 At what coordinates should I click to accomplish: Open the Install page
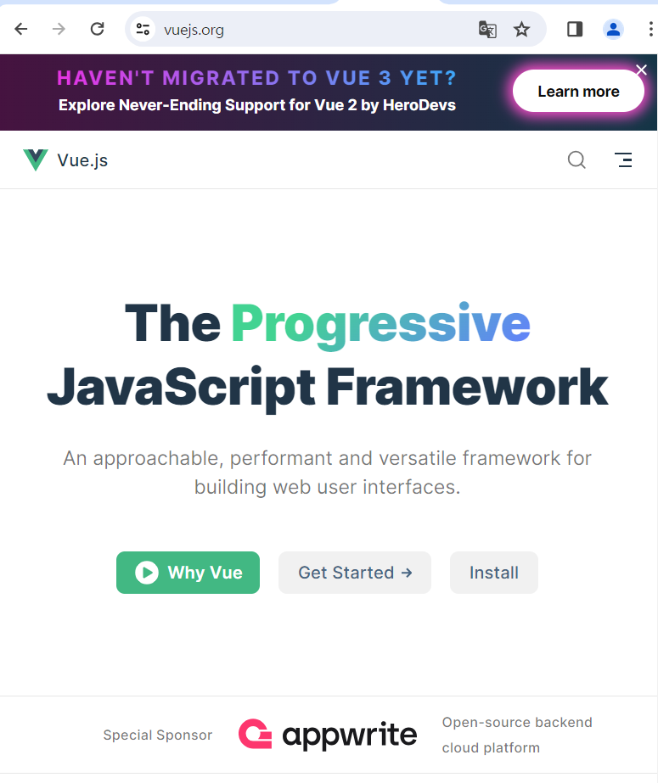[493, 573]
